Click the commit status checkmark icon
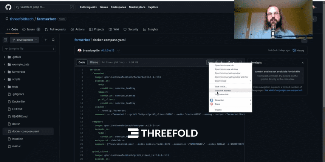The width and height of the screenshot is (325, 162). point(119,50)
